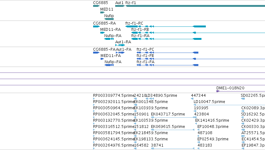Click RP003050964.5prime EST label
Image resolution: width=265 pixels, height=150 pixels.
coord(114,108)
